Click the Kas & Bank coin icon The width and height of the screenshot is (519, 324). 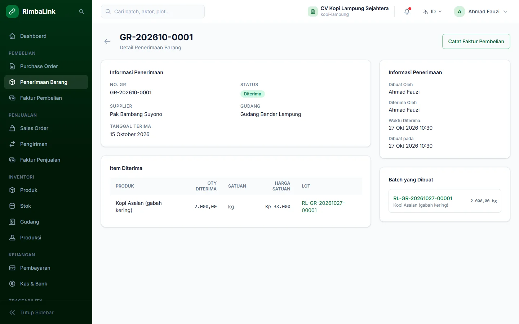click(x=12, y=284)
